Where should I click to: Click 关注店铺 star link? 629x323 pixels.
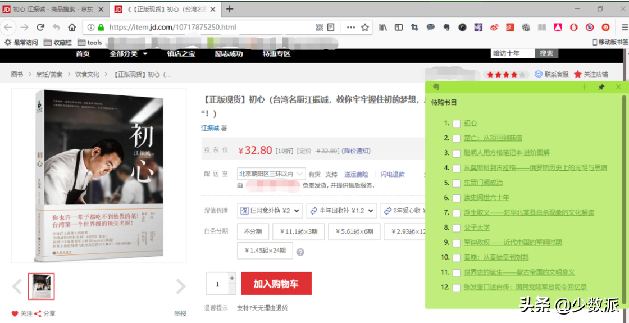point(591,74)
